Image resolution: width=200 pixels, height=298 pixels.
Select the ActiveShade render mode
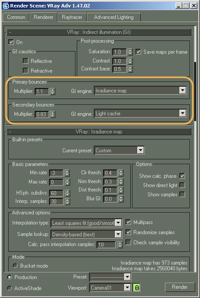(x=10, y=288)
